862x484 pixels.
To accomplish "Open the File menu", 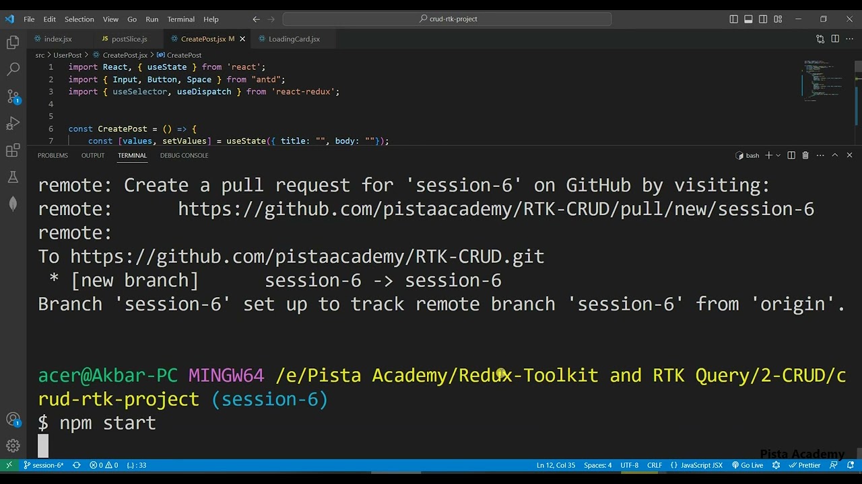I will point(29,19).
